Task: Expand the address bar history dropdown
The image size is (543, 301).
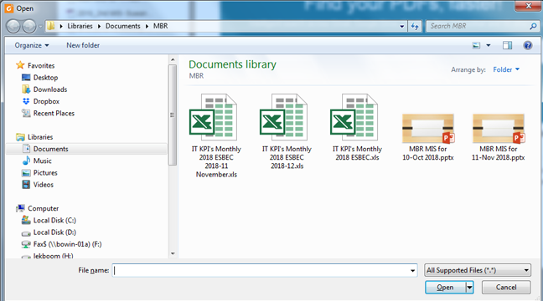Action: pos(401,26)
